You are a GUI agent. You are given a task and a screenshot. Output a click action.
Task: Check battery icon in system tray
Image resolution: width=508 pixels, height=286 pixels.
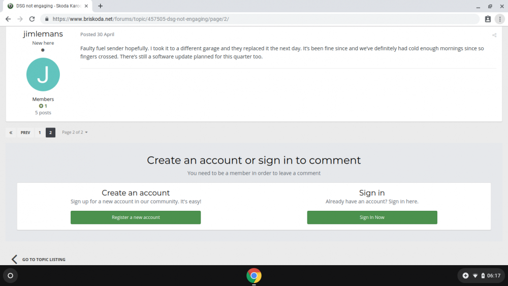point(483,276)
